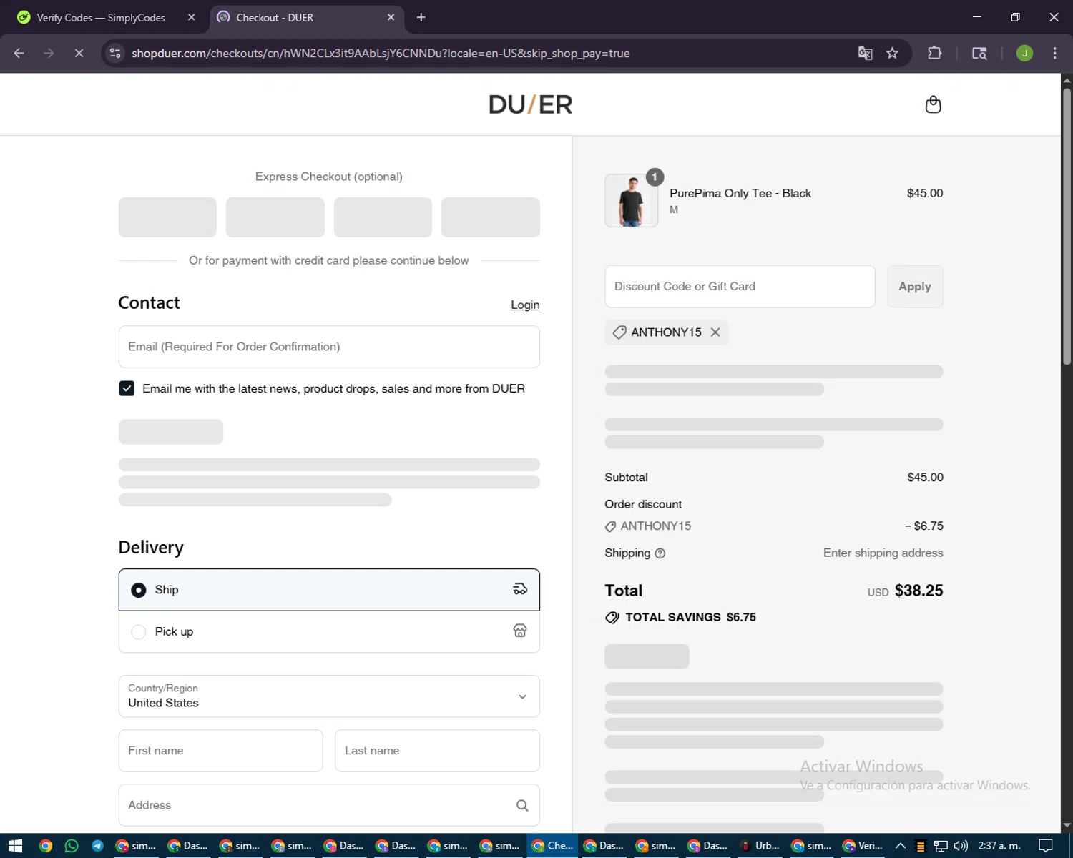
Task: Click the Login link
Action: (x=525, y=305)
